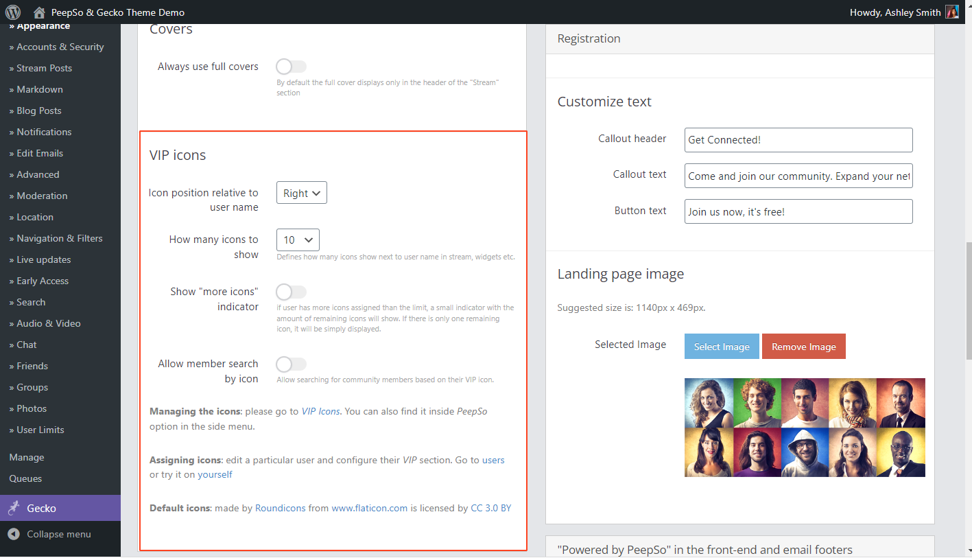Open the Gecko menu item
972x558 pixels.
coord(60,508)
